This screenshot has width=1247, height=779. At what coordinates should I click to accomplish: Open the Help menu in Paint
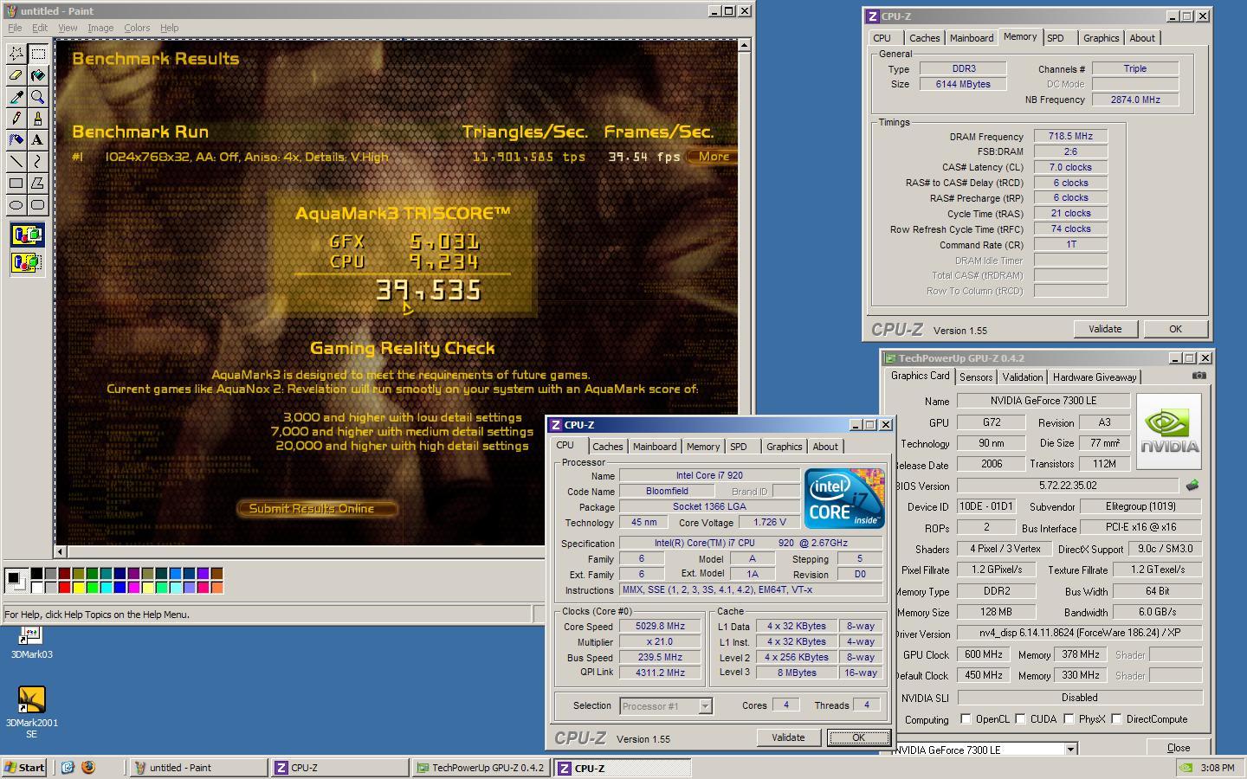coord(170,28)
